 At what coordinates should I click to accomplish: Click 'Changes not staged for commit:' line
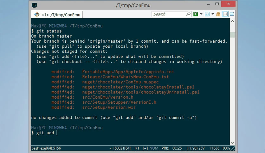tap(69, 52)
